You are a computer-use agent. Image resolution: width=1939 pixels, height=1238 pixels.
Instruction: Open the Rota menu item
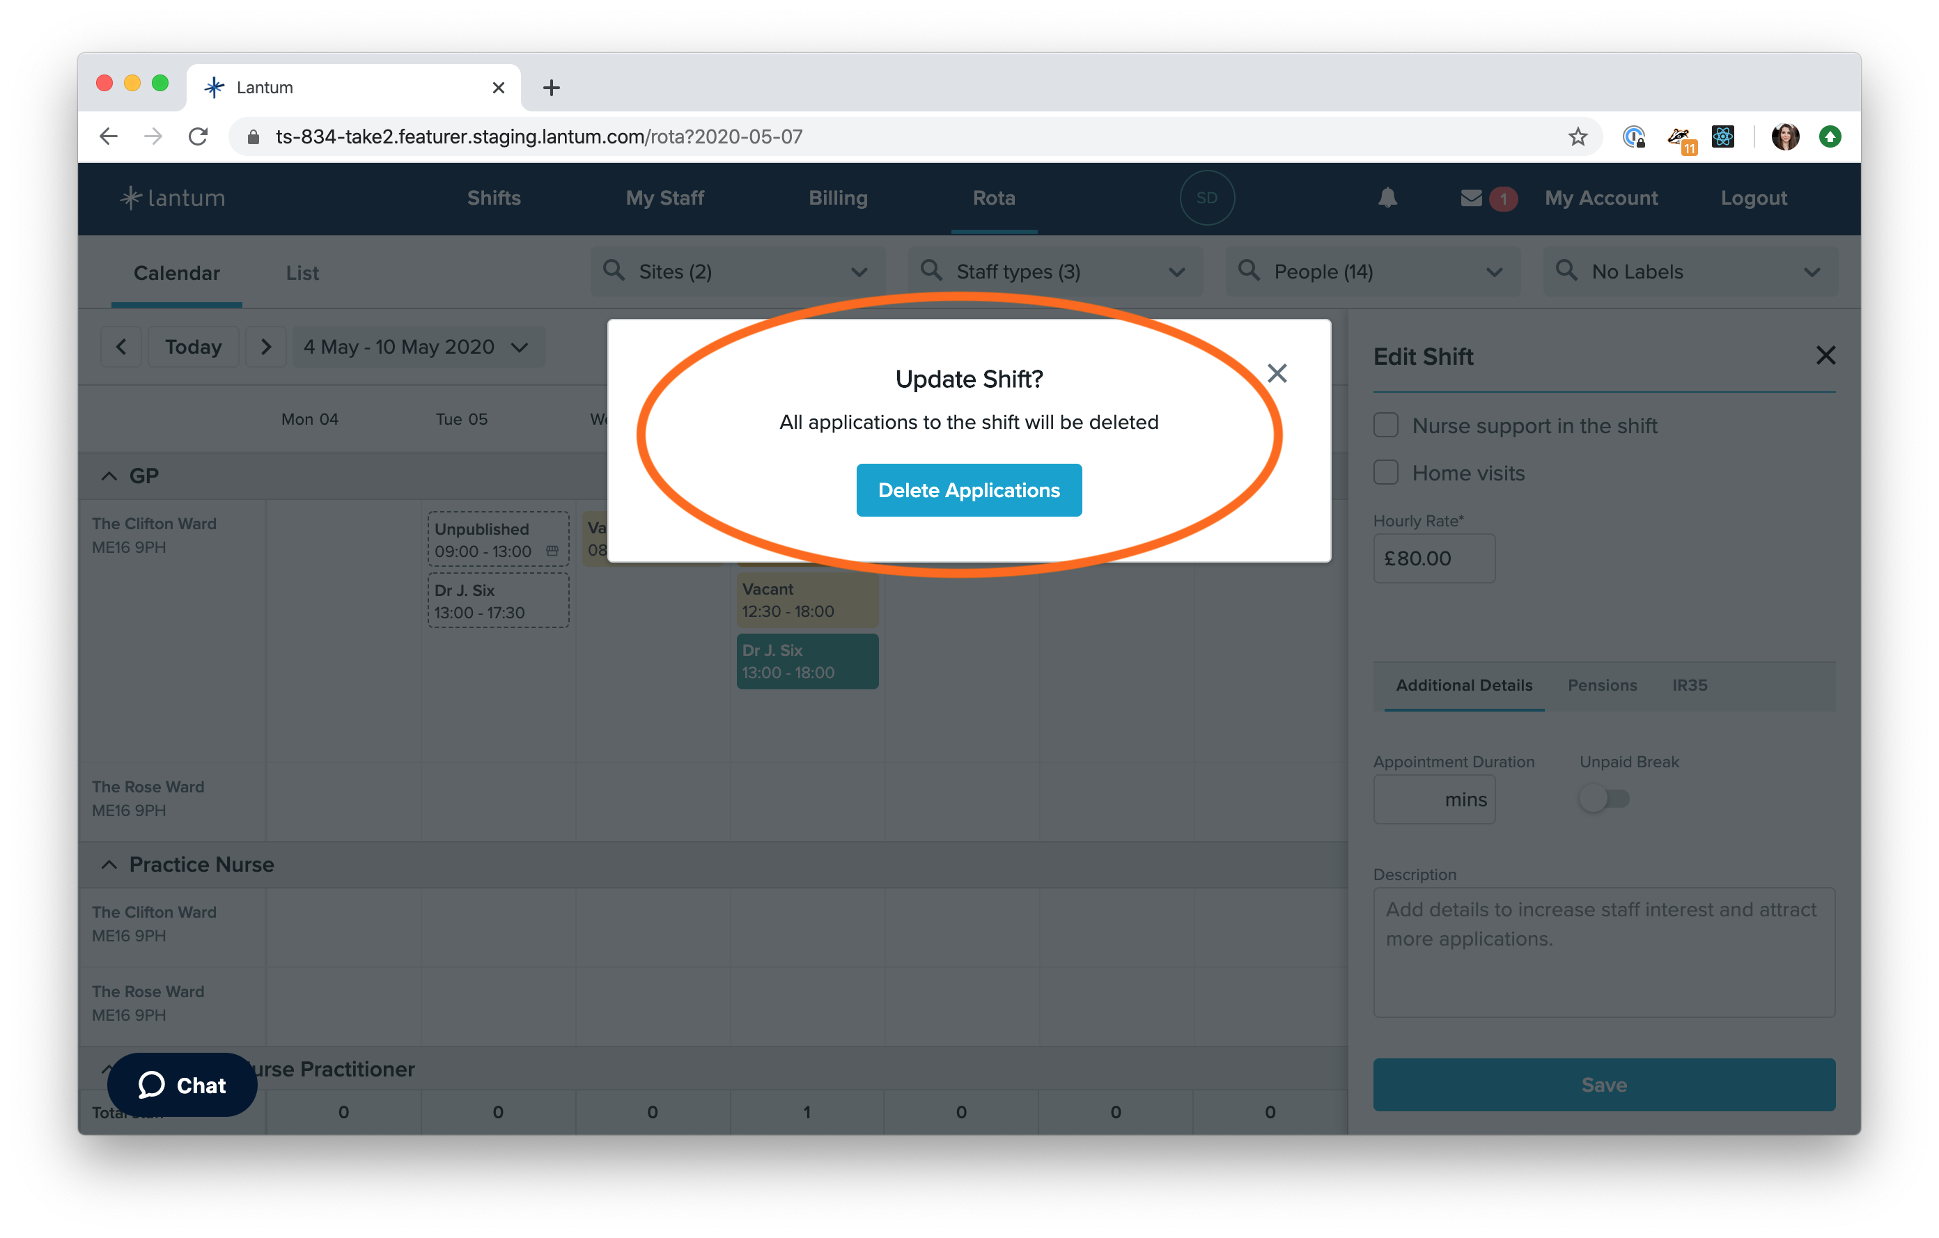993,198
